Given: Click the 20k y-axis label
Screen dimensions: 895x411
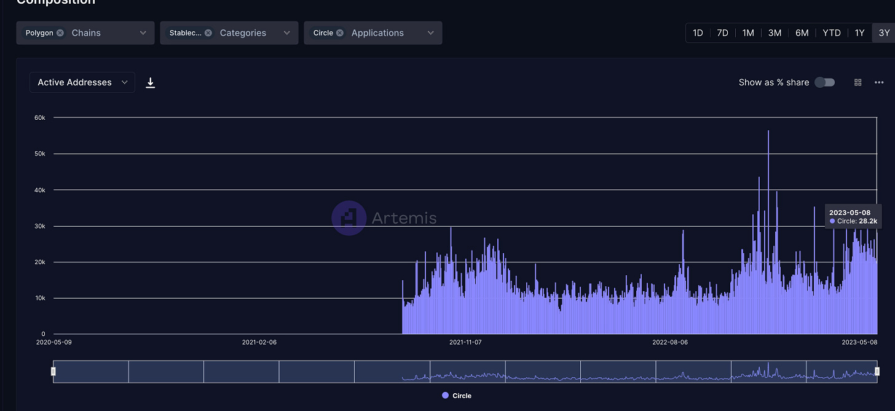Looking at the screenshot, I should (x=40, y=262).
